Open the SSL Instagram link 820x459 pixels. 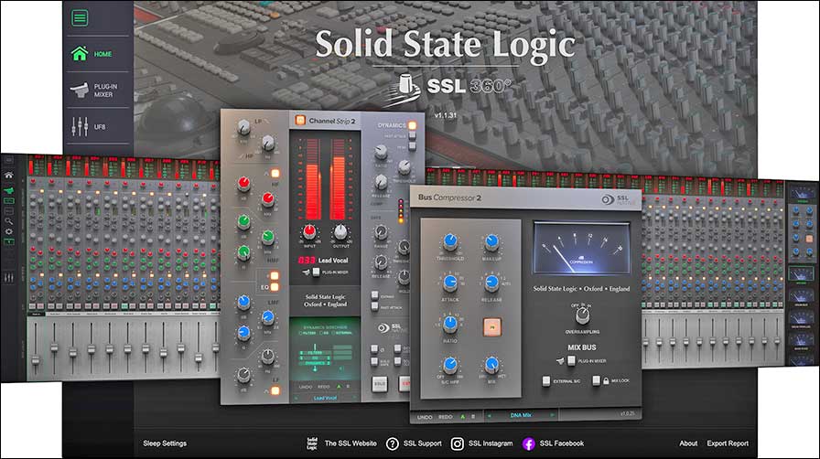pos(481,443)
